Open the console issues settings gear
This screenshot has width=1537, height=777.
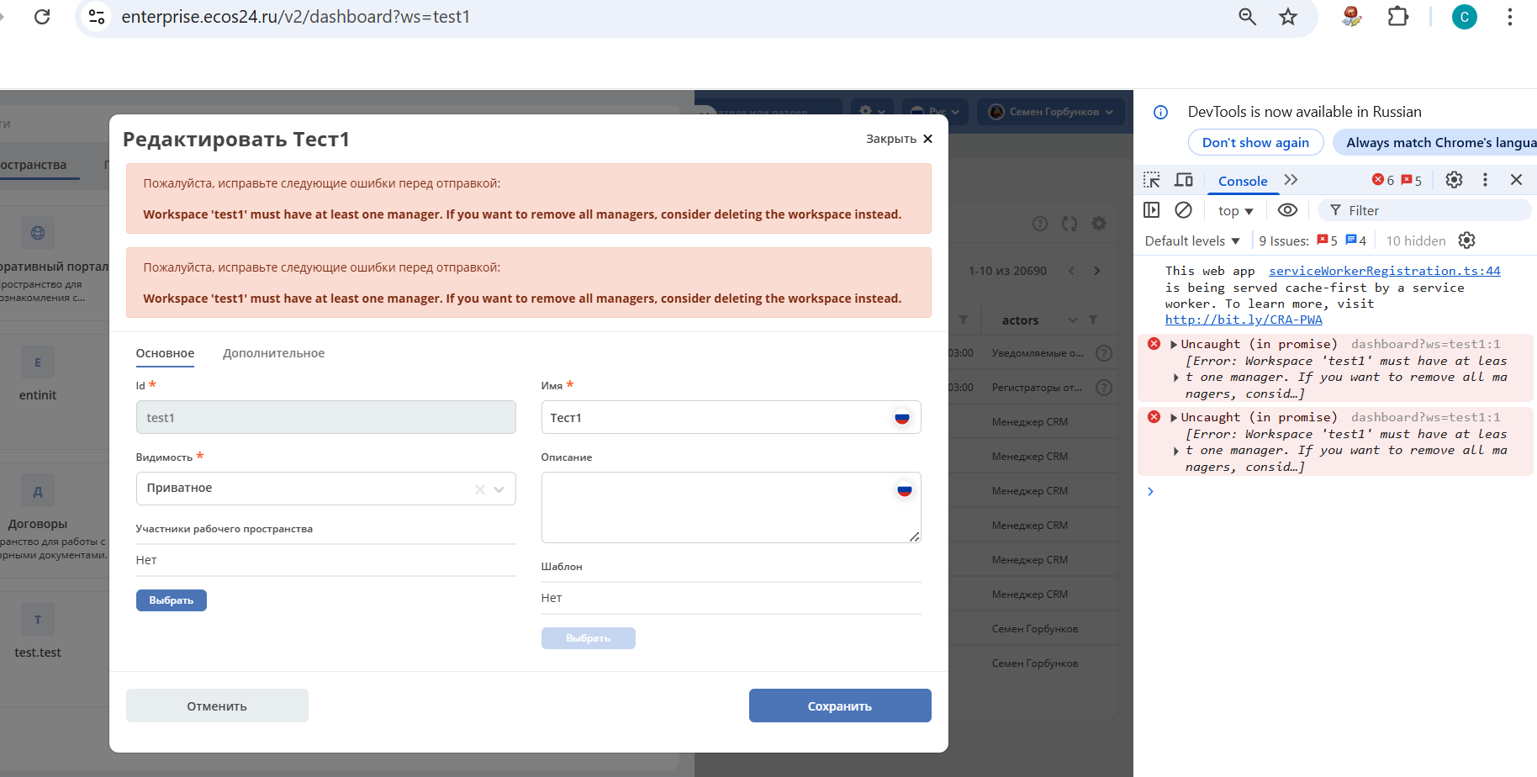(1466, 240)
